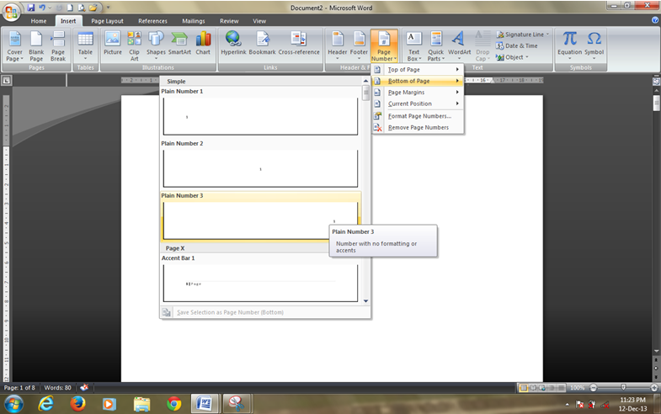Viewport: 661px width, 414px height.
Task: Open the References tab
Action: [x=152, y=21]
